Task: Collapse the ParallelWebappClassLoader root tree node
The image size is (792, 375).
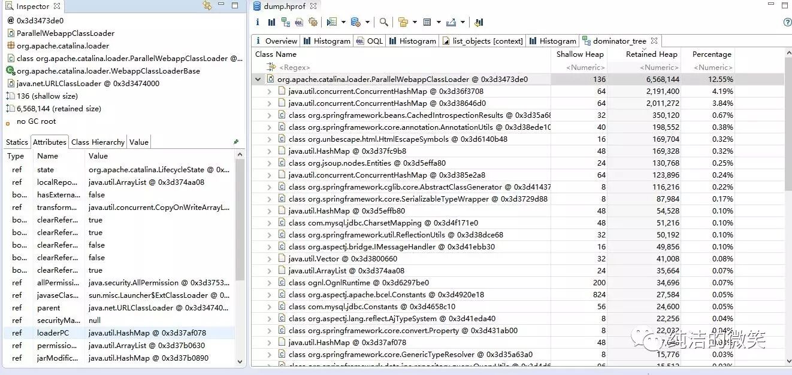Action: point(258,79)
